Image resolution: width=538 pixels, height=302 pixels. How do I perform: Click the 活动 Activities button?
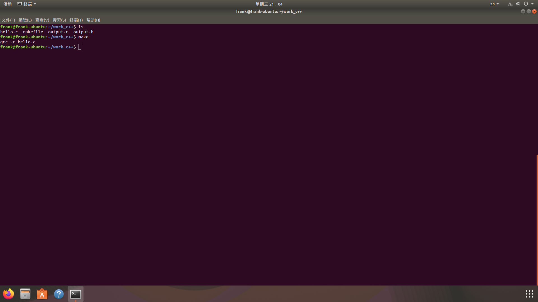(x=8, y=4)
